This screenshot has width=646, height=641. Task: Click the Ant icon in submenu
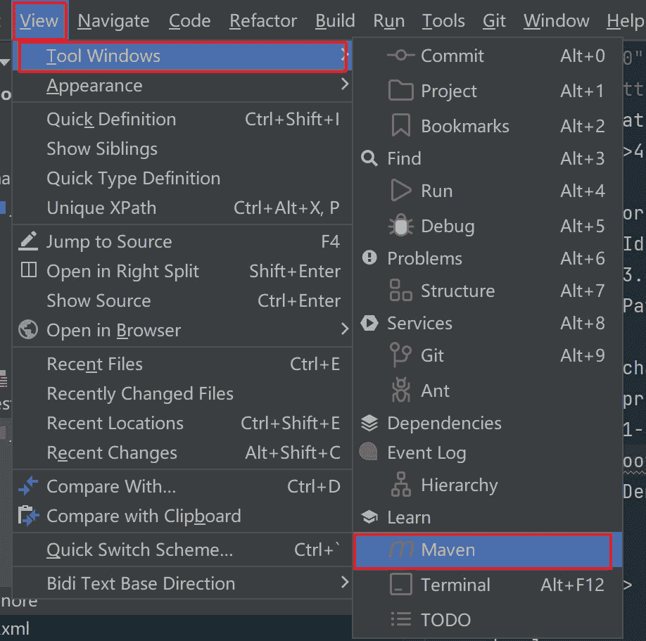pyautogui.click(x=400, y=391)
